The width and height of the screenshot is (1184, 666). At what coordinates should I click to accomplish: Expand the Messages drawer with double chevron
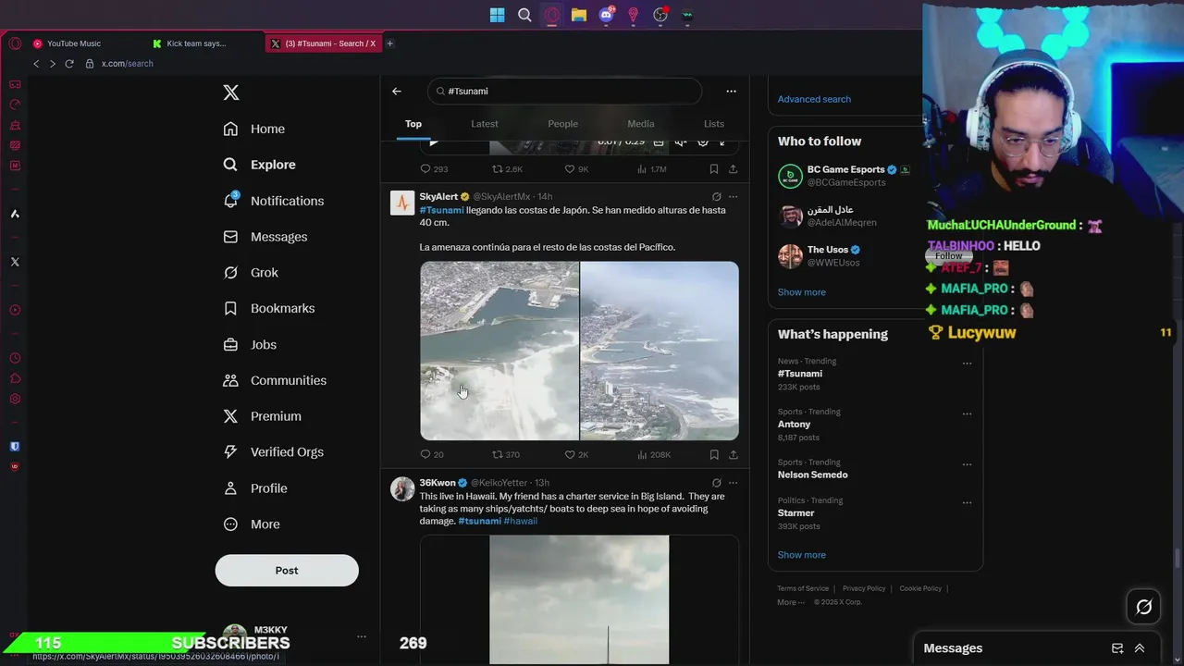point(1140,648)
